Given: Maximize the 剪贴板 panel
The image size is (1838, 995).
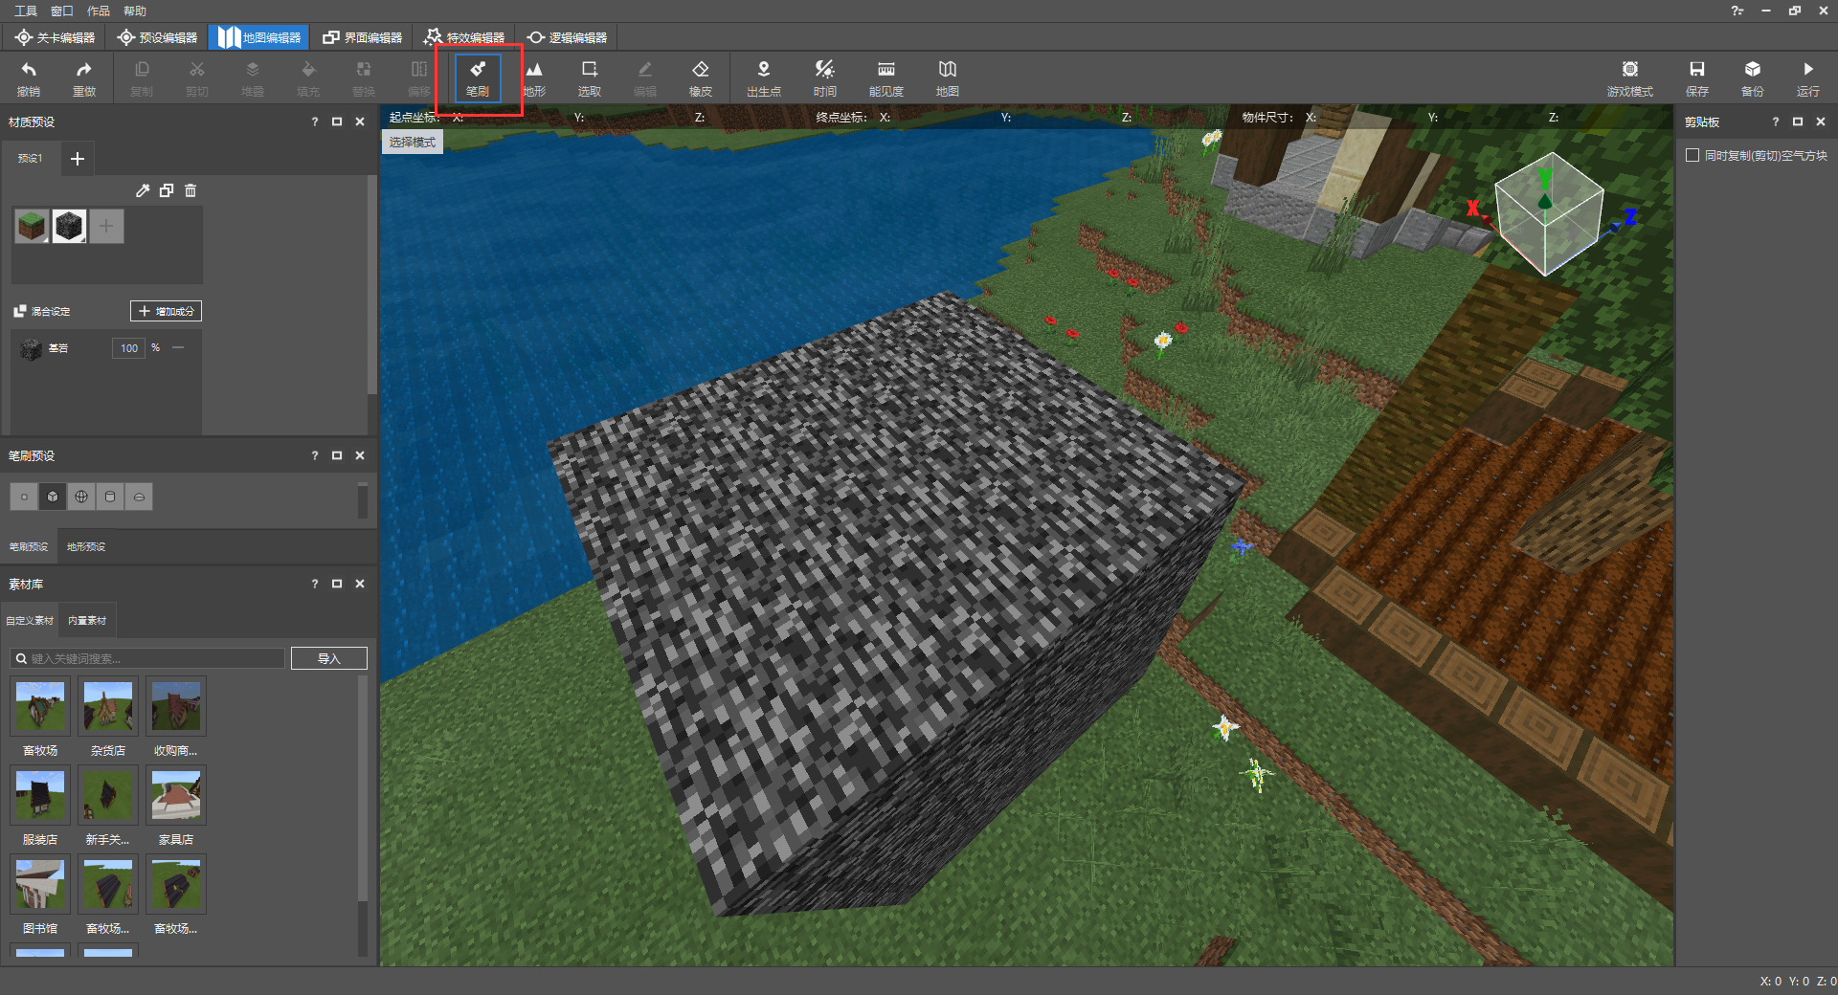Looking at the screenshot, I should (1798, 122).
